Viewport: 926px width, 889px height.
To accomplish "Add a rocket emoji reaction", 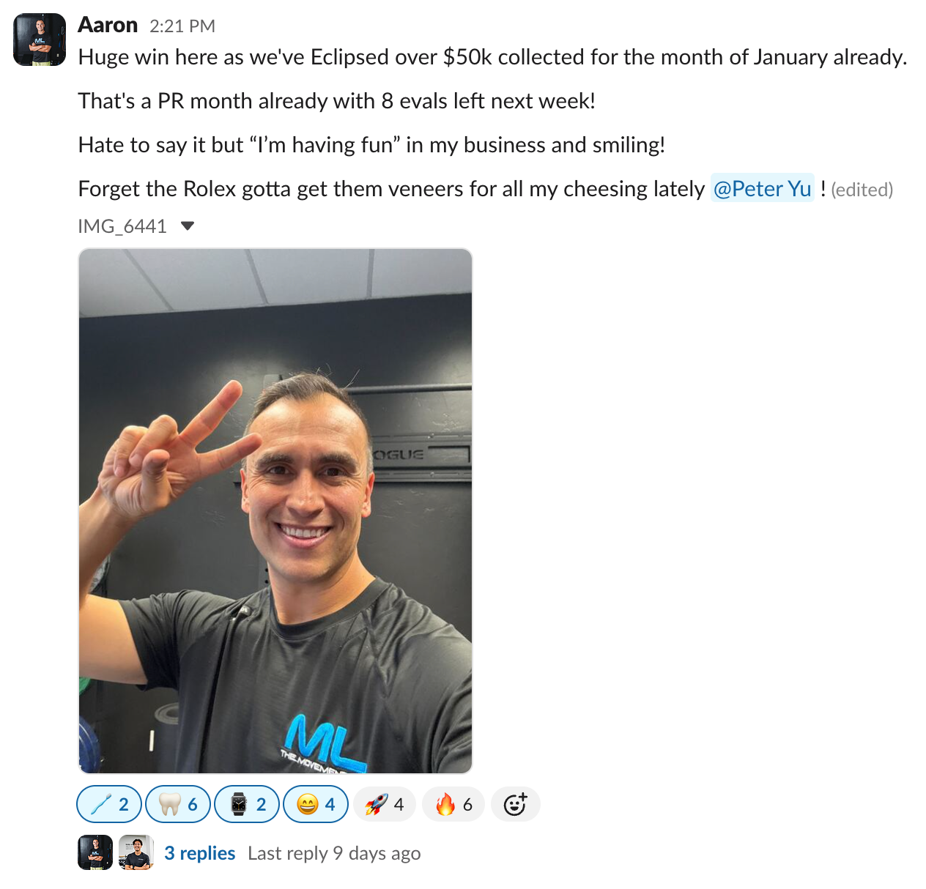I will tap(385, 804).
